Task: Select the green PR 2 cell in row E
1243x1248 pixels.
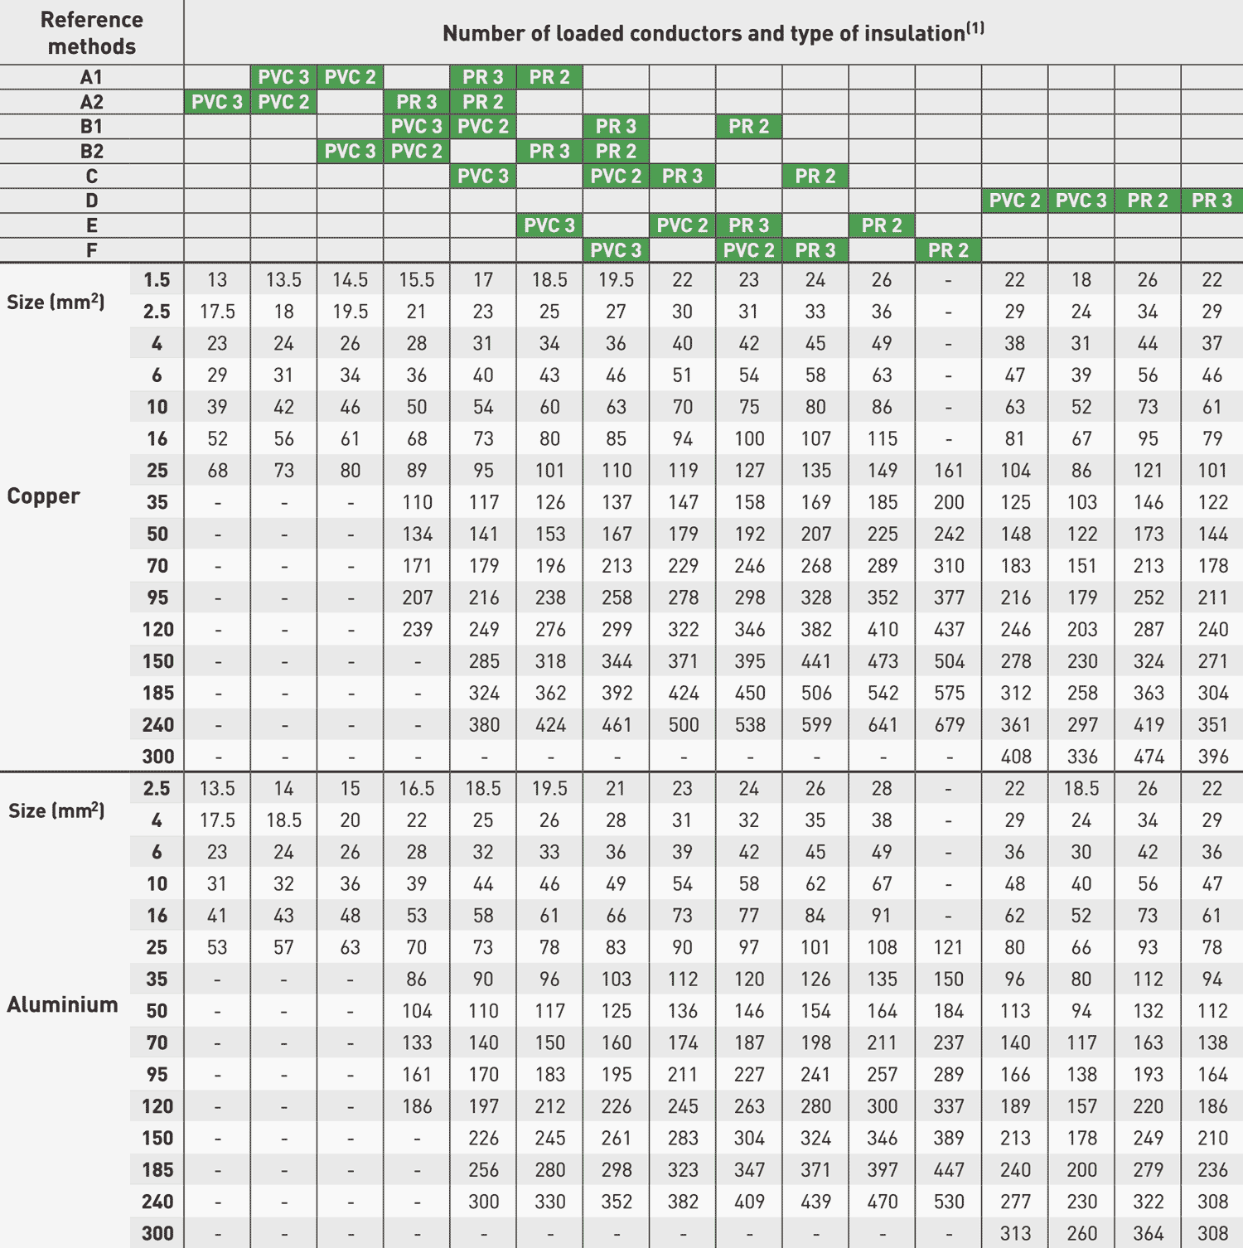Action: click(882, 225)
